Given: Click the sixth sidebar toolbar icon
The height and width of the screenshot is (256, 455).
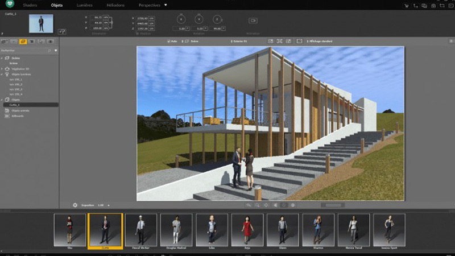Looking at the screenshot, I should [x=50, y=42].
